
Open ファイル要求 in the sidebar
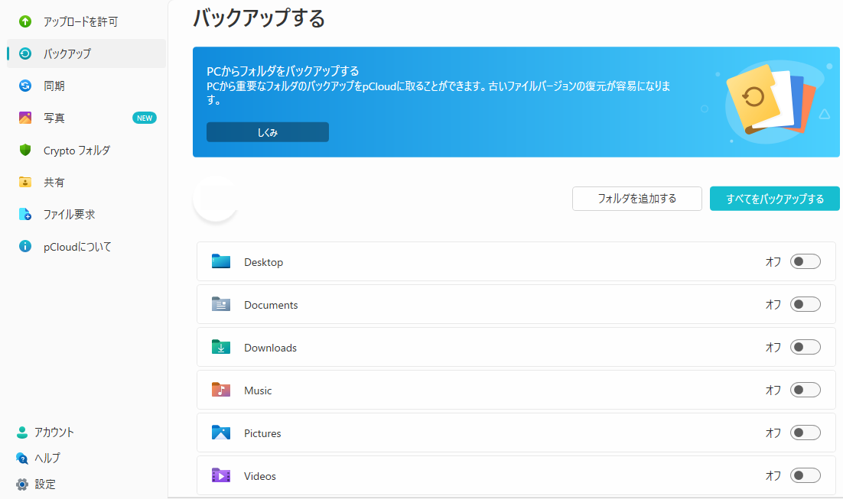86,215
